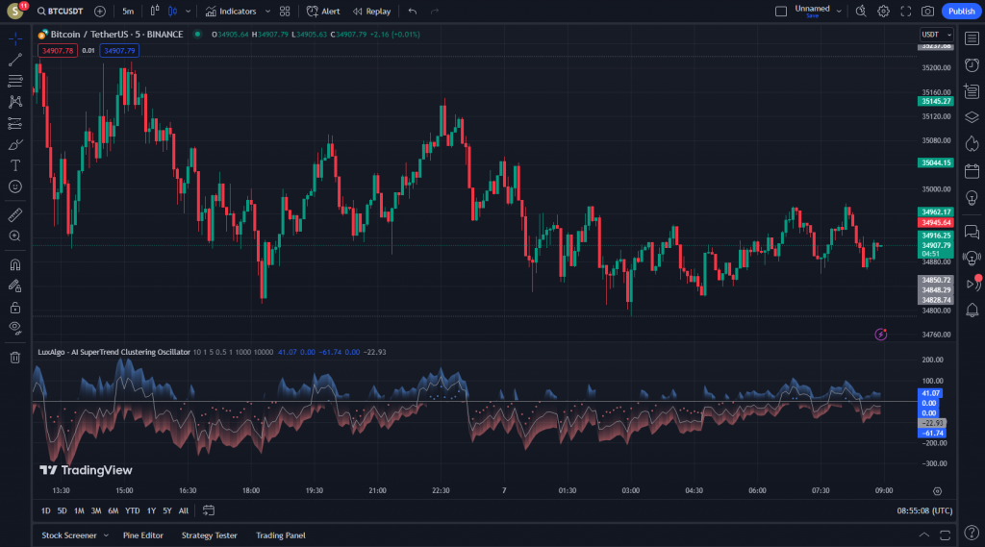
Task: Open the BTCUSDT symbol search
Action: [61, 12]
